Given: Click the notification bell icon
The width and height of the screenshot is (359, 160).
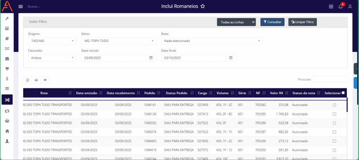Looking at the screenshot, I should (x=340, y=6).
